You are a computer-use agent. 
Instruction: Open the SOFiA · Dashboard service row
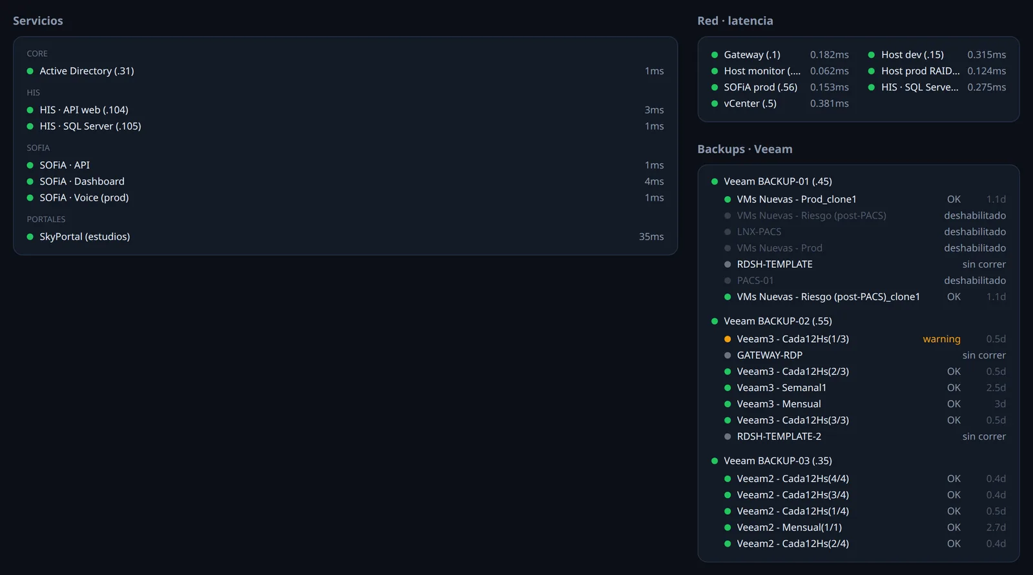345,181
